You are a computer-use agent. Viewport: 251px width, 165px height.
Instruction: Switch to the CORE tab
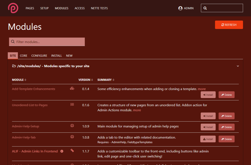pos(24,56)
